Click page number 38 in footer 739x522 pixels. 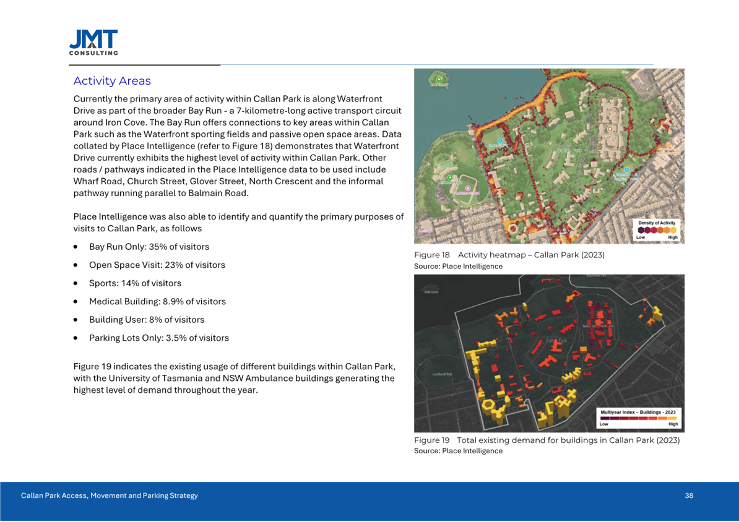[x=689, y=495]
